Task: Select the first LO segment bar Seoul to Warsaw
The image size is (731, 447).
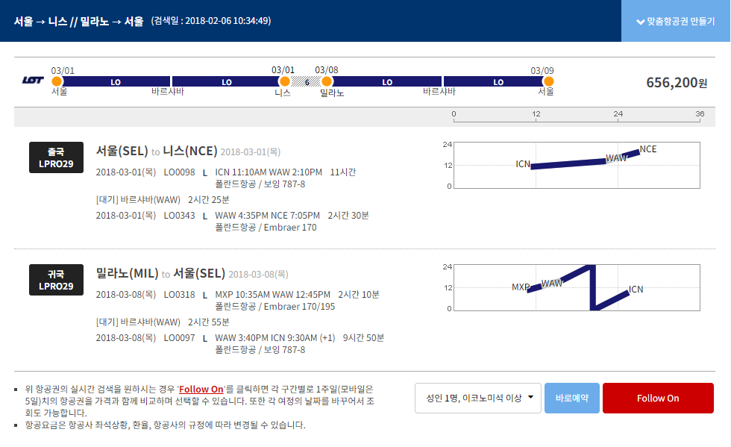Action: pyautogui.click(x=116, y=81)
